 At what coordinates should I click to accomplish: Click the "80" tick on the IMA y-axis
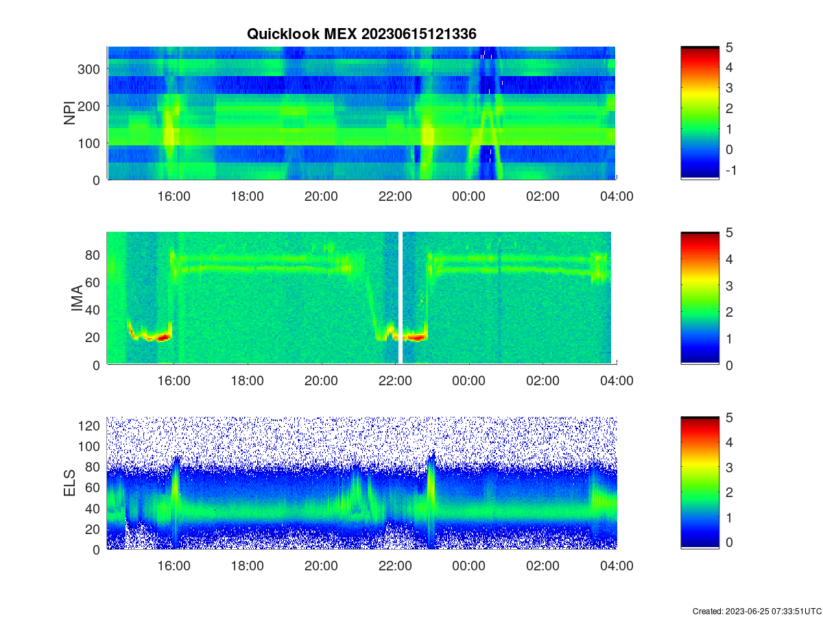click(x=94, y=255)
